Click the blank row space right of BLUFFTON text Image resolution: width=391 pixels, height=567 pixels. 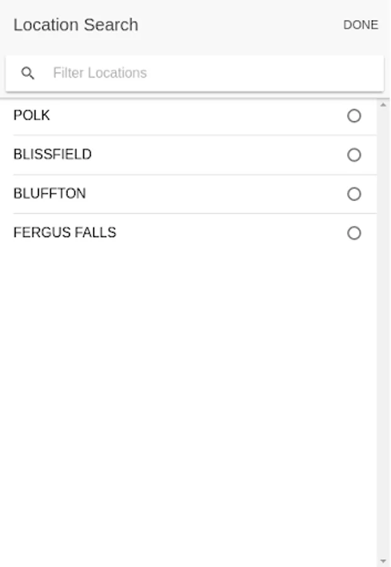click(214, 194)
